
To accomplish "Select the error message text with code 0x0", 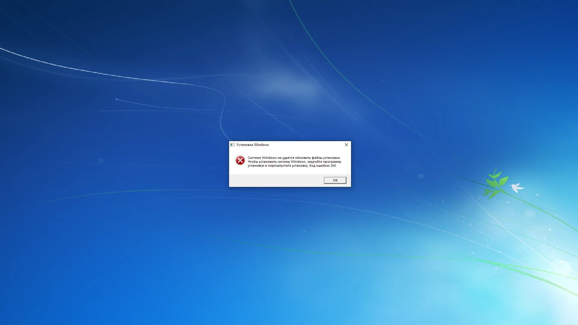I will [294, 162].
